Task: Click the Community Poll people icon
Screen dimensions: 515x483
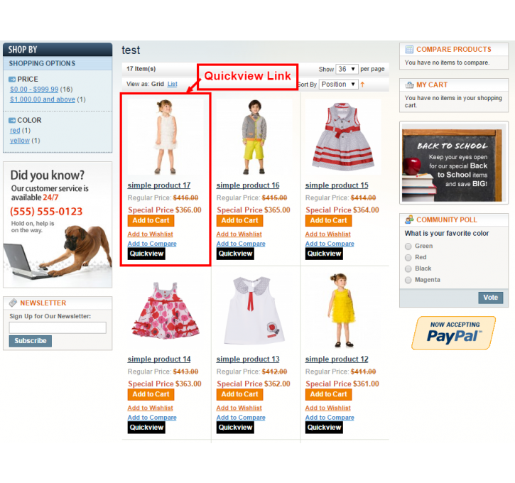Action: (409, 219)
